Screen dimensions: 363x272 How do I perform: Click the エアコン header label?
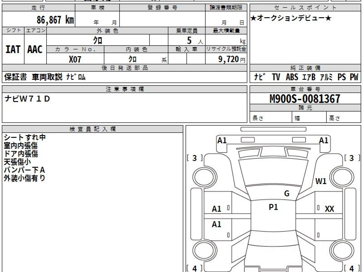(35, 31)
